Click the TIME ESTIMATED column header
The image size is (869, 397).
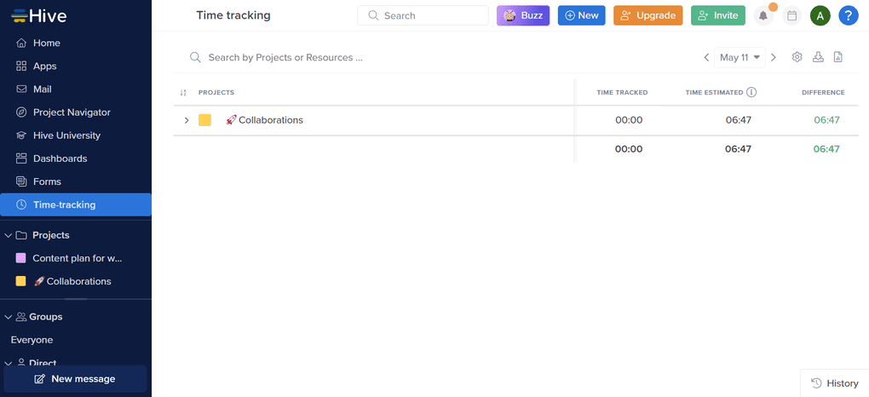tap(715, 93)
